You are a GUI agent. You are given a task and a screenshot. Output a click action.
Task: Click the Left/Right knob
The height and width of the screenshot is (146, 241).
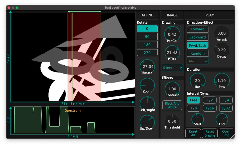click(147, 104)
